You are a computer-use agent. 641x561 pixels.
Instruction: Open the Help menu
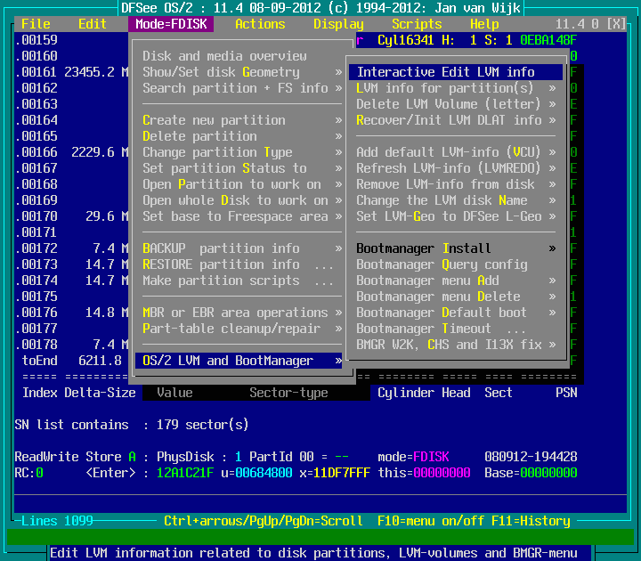pyautogui.click(x=484, y=24)
